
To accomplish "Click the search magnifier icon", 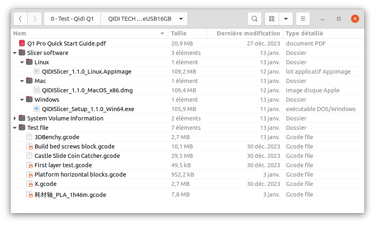I will click(x=254, y=19).
